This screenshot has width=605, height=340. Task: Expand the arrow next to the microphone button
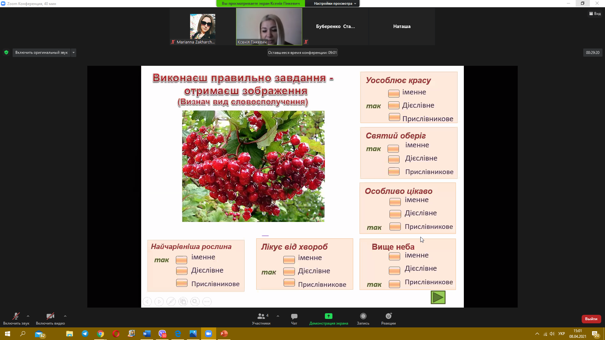[x=28, y=316]
